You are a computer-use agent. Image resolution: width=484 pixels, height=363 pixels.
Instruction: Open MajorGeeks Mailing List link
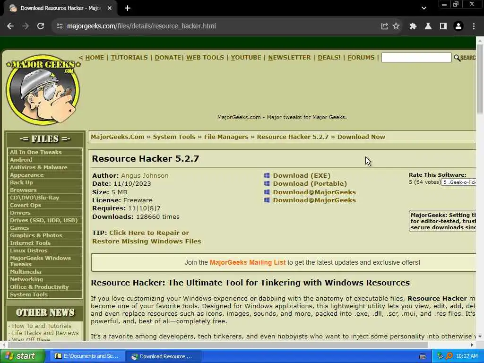[x=248, y=262]
